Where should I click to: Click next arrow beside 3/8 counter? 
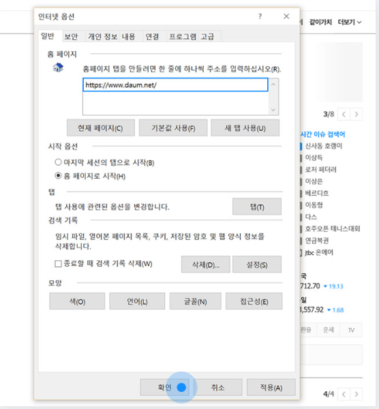pyautogui.click(x=357, y=115)
